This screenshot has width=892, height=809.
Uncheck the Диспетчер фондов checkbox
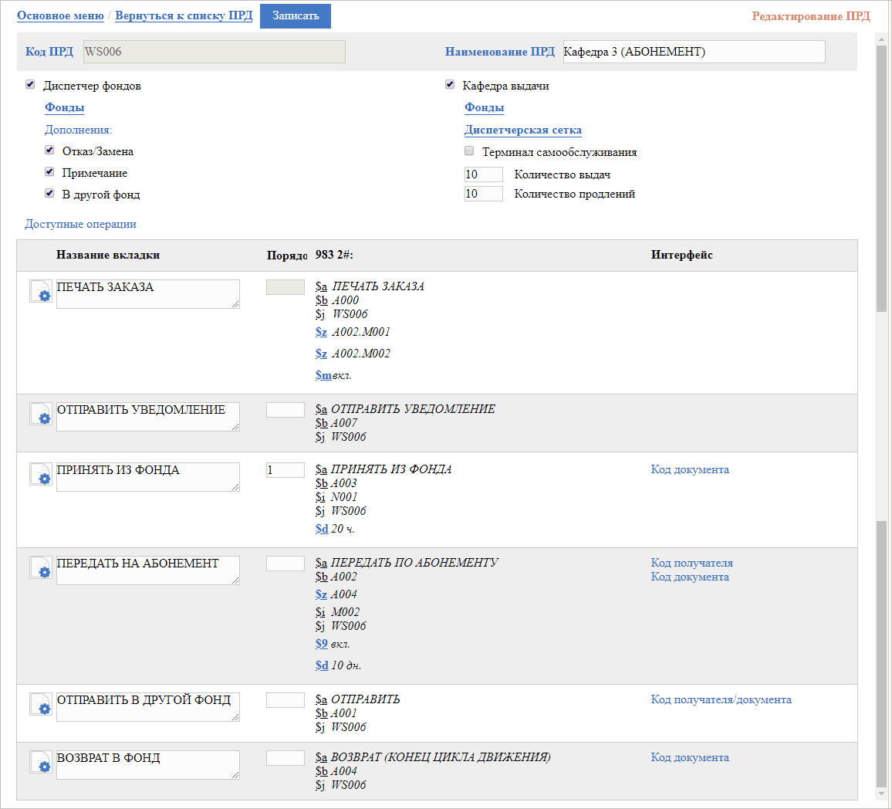30,85
